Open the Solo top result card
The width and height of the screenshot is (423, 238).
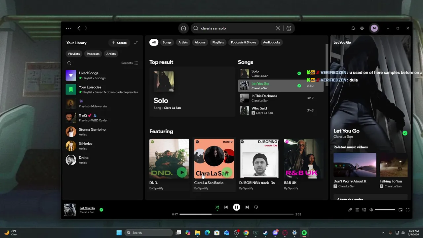[x=192, y=92]
